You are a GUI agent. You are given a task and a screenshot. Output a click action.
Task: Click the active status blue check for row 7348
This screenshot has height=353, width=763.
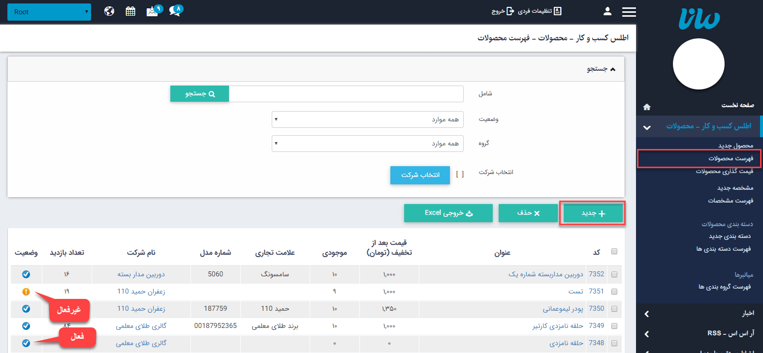point(26,343)
